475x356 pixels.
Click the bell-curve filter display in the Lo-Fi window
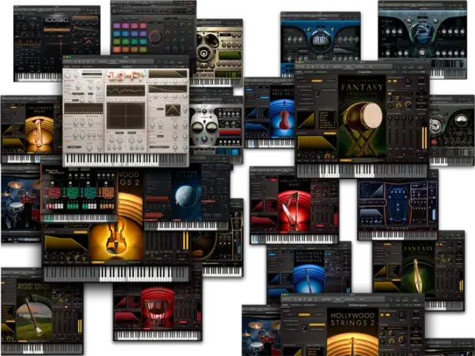pyautogui.click(x=173, y=111)
